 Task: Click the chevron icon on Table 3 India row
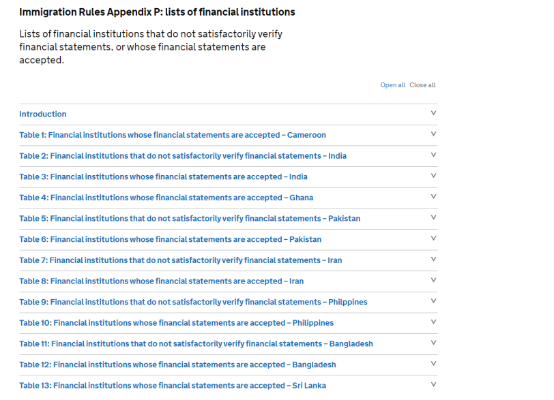433,176
